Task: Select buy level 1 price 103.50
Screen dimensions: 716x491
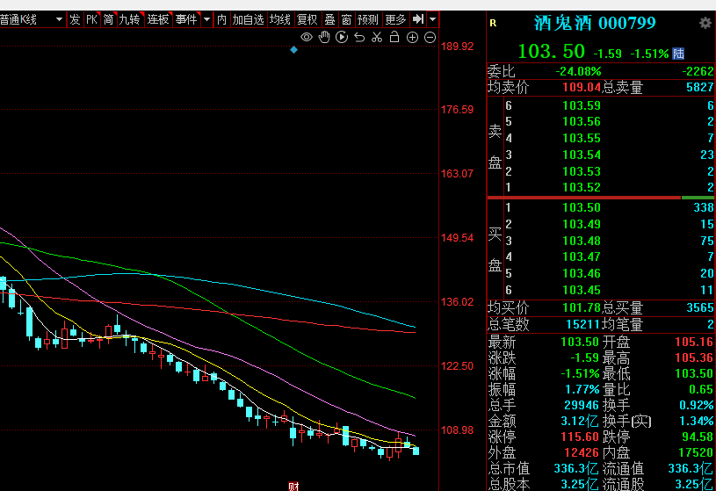Action: pos(582,207)
